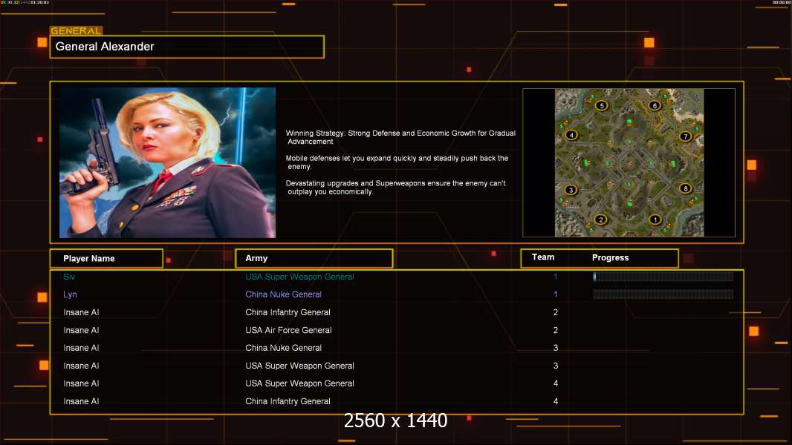Click start position marker 5
Image resolution: width=792 pixels, height=445 pixels.
tap(601, 105)
